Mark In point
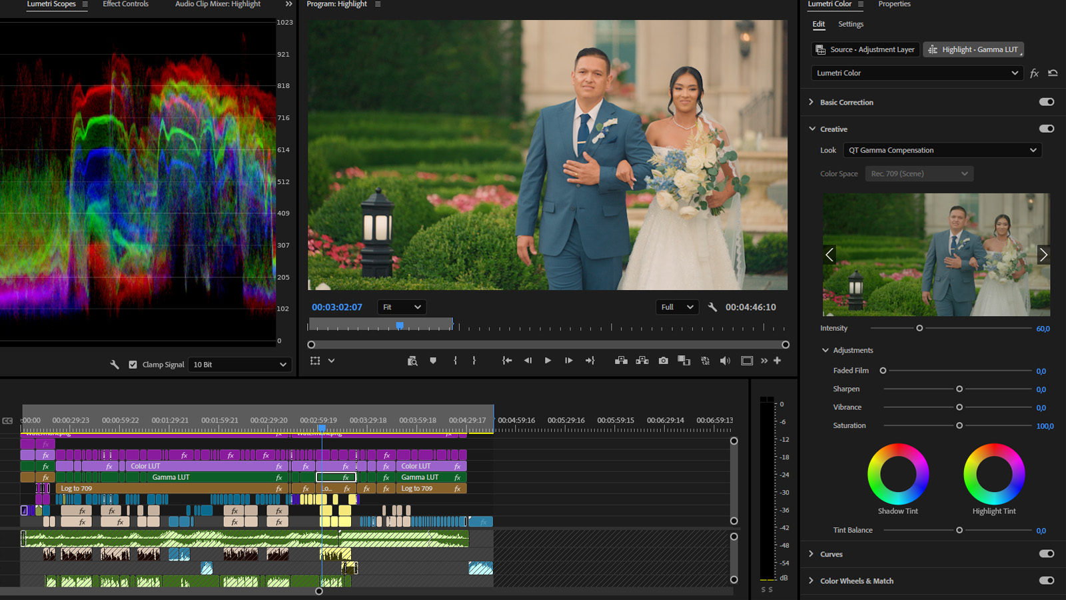The image size is (1066, 600). click(456, 361)
